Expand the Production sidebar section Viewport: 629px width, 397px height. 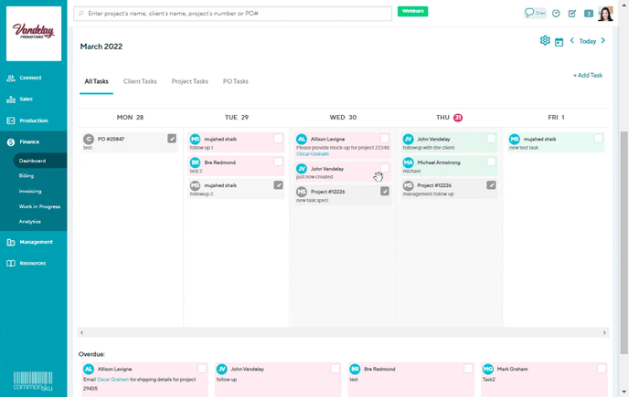[x=34, y=120]
